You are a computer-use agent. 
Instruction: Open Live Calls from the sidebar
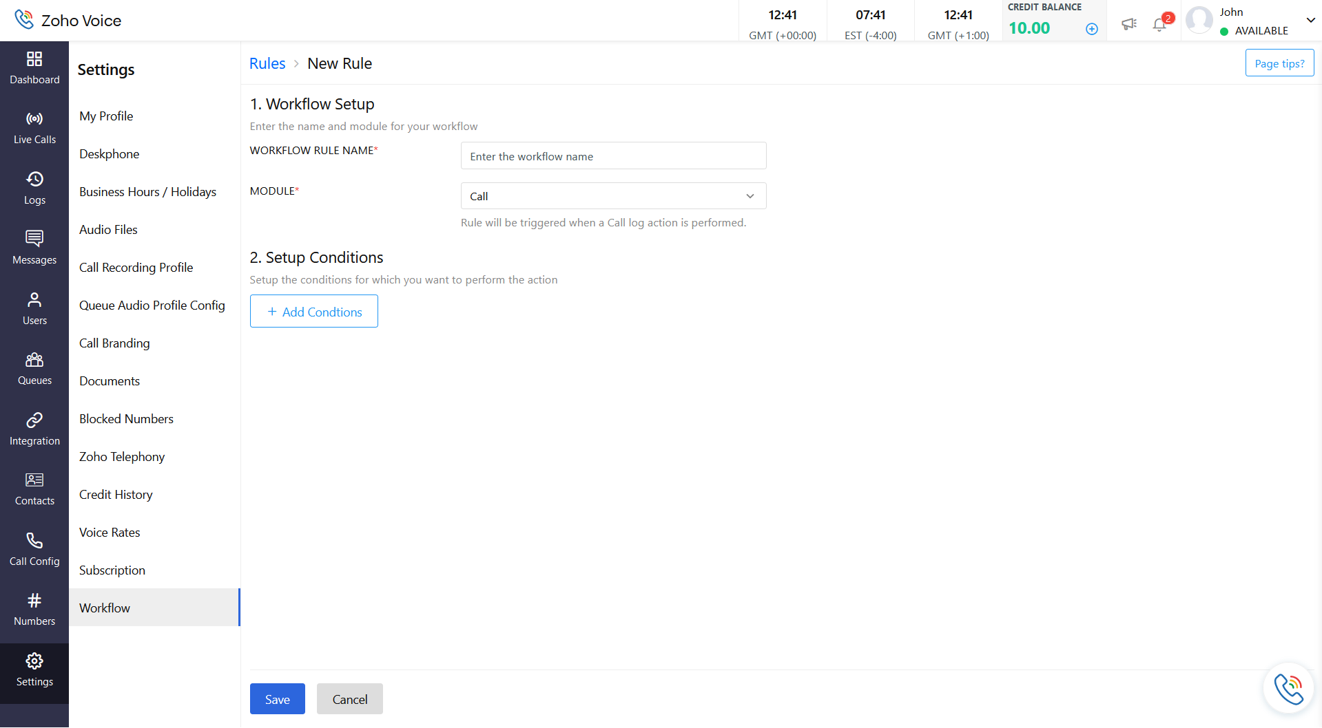(x=34, y=128)
